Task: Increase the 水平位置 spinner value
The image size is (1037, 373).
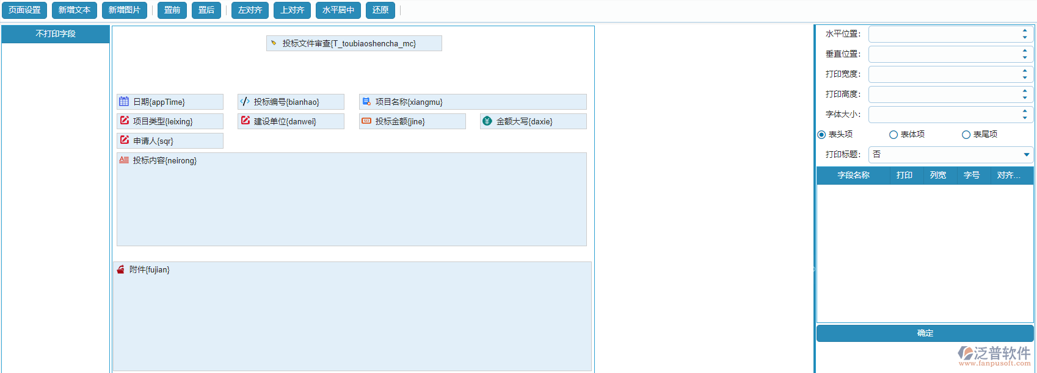Action: pos(1025,30)
